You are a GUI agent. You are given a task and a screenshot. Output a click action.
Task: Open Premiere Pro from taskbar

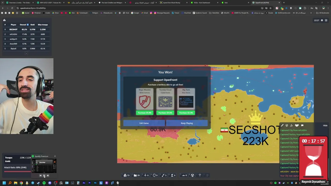pos(89,183)
